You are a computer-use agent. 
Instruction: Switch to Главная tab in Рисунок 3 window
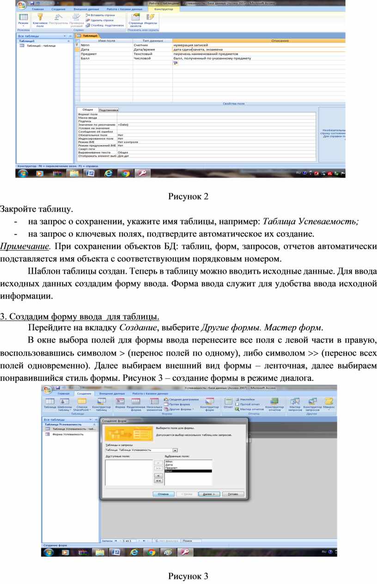[64, 393]
